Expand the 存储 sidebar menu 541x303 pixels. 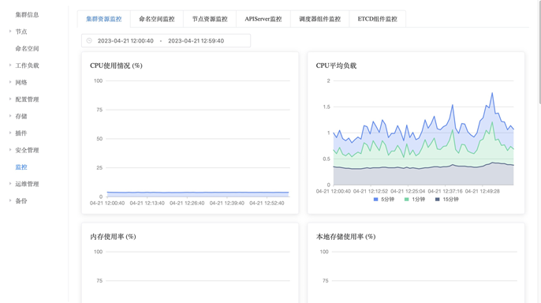[21, 116]
